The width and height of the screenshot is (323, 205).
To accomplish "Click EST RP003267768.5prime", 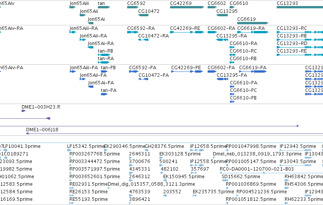I will tap(95, 154).
